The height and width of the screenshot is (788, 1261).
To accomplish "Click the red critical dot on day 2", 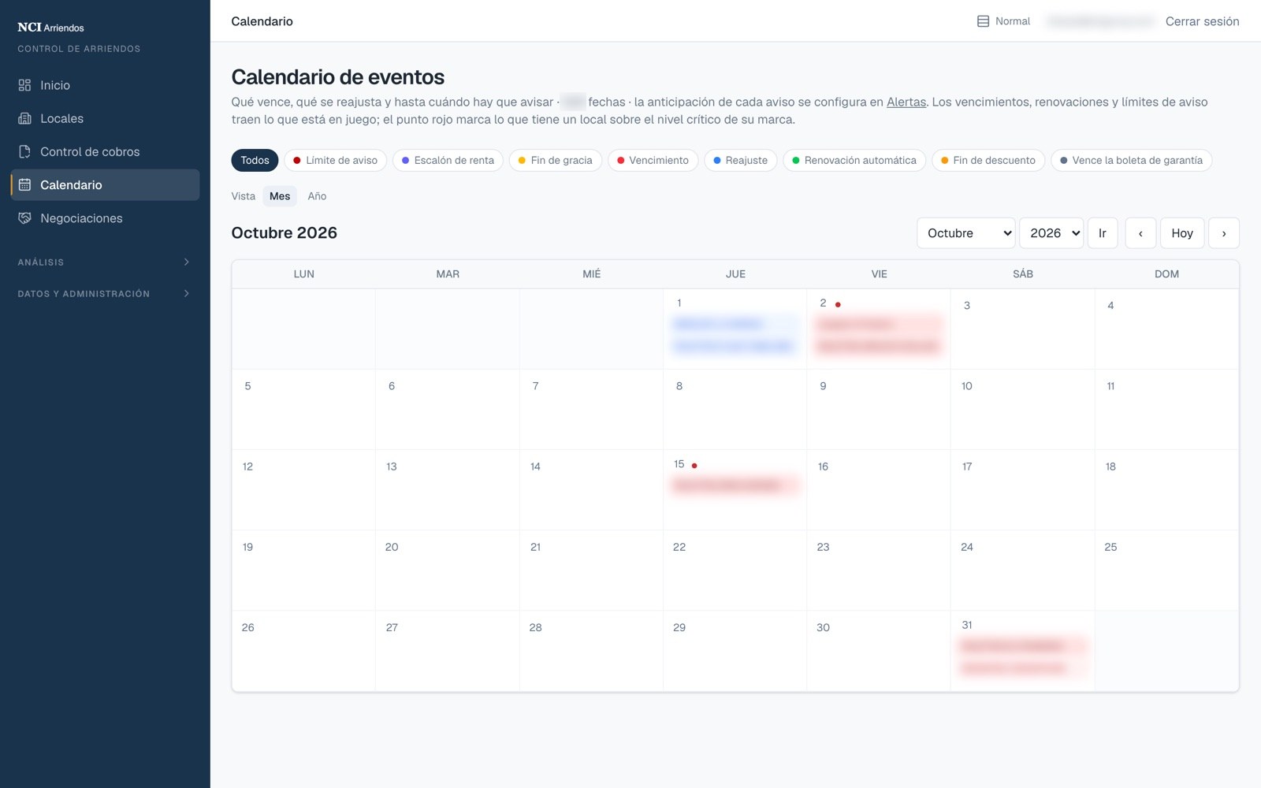I will pyautogui.click(x=838, y=304).
